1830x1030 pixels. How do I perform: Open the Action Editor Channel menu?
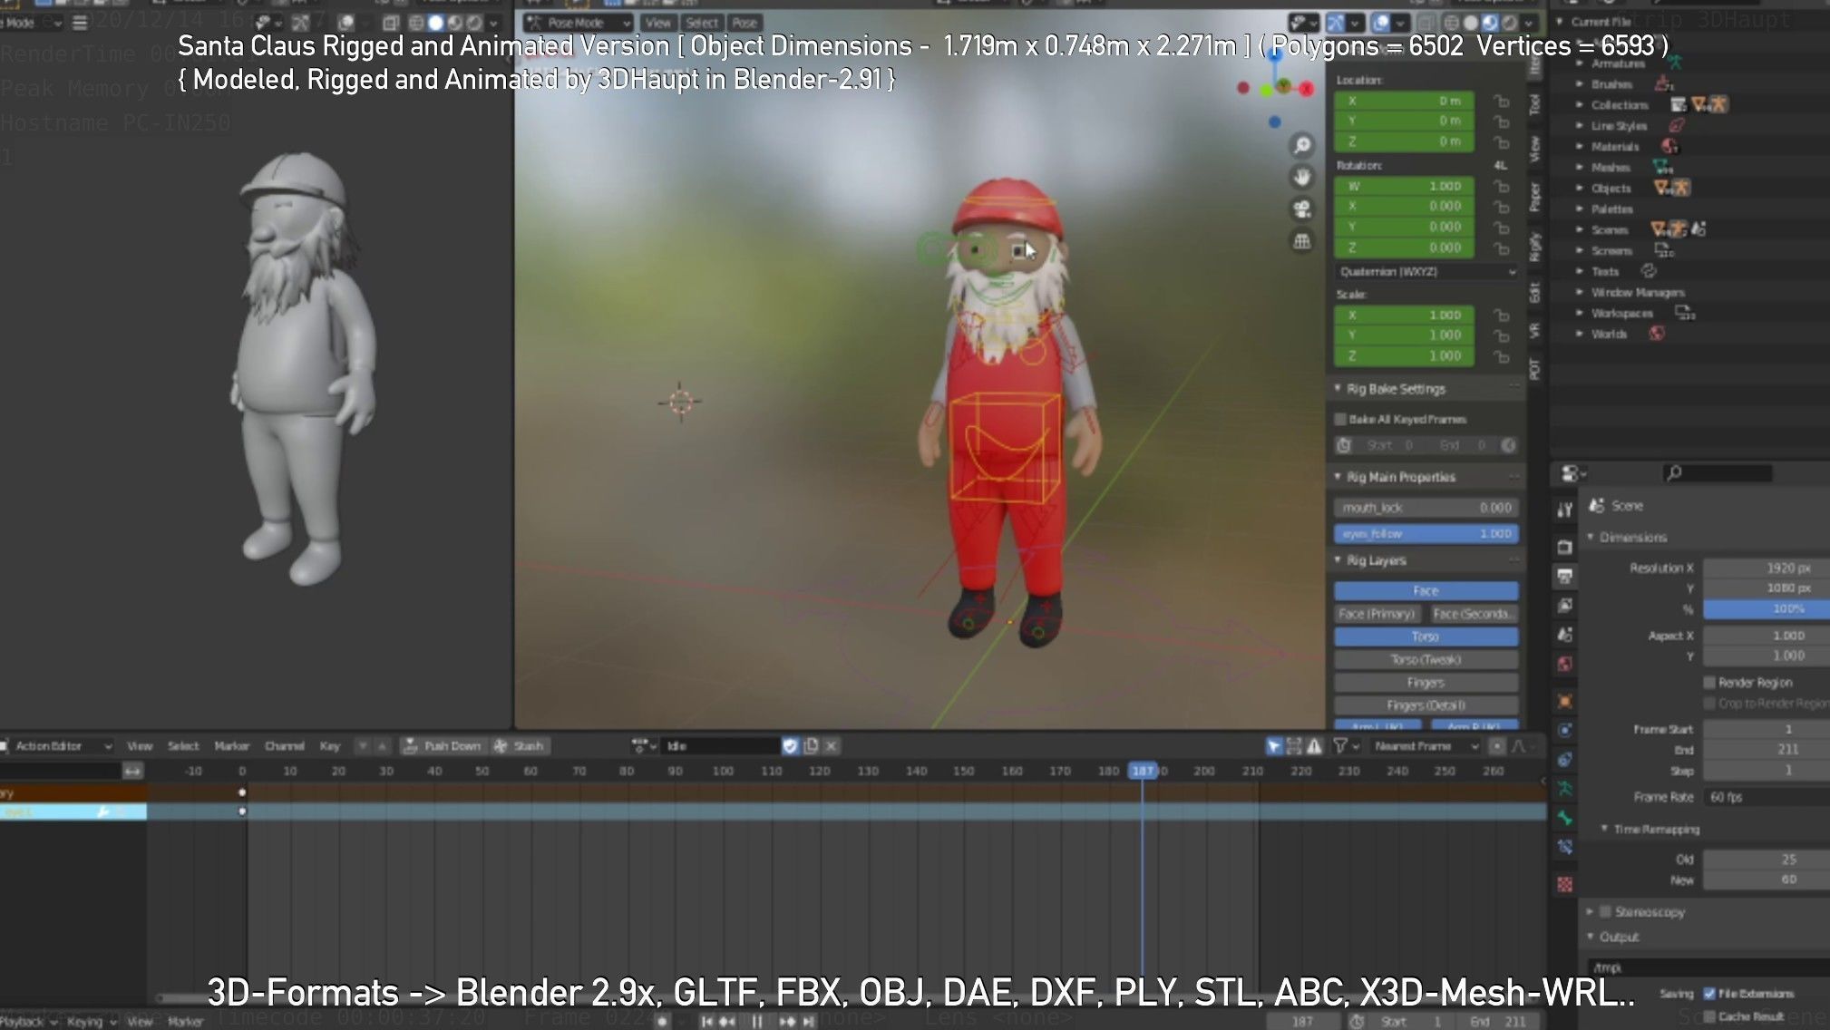pos(284,745)
